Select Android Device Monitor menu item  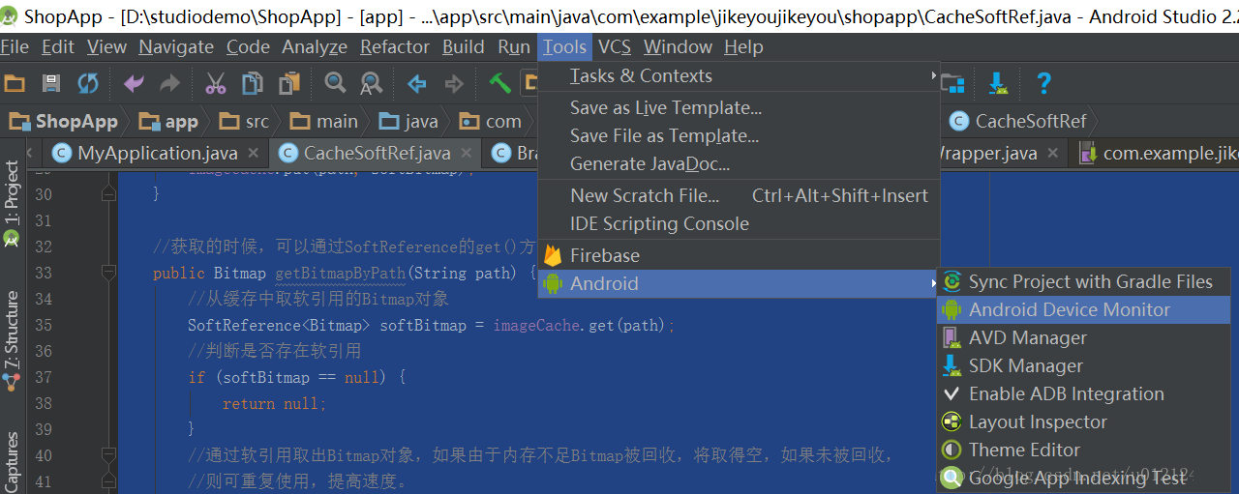pyautogui.click(x=1069, y=309)
